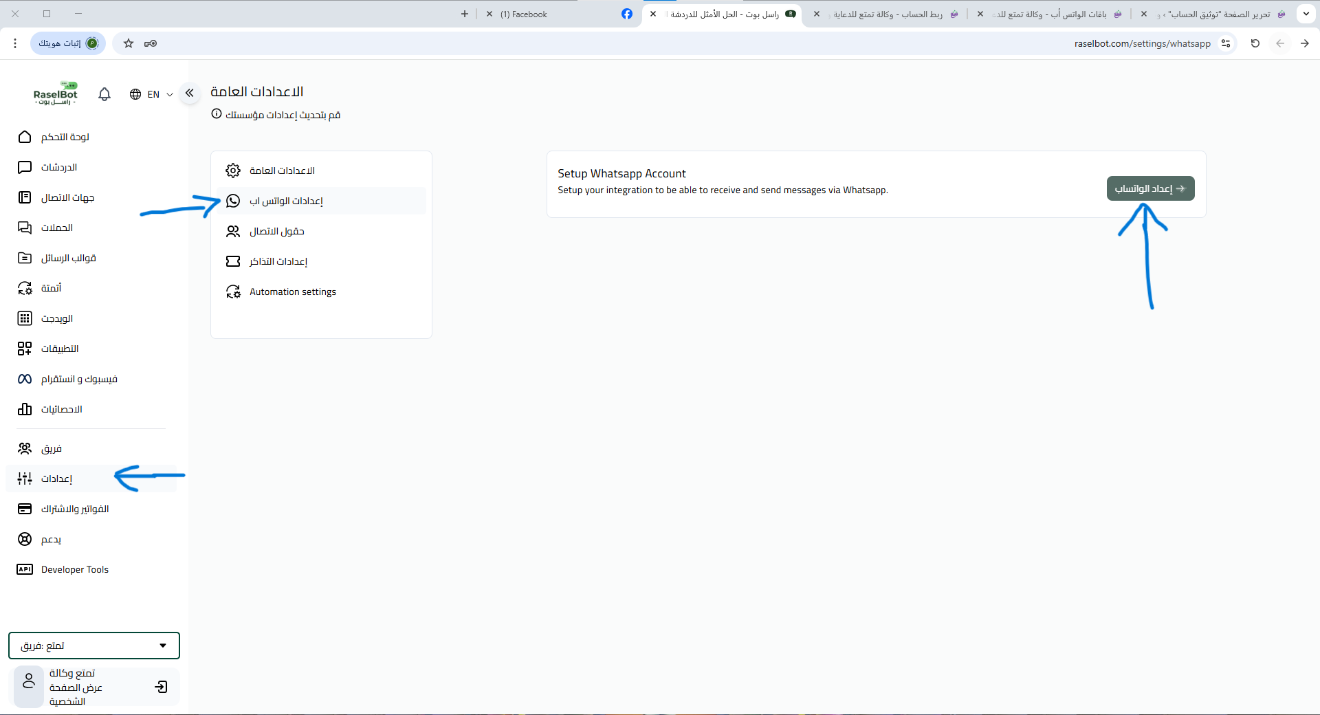Open the EN language dropdown
Screen dimensions: 1320x715
point(151,94)
